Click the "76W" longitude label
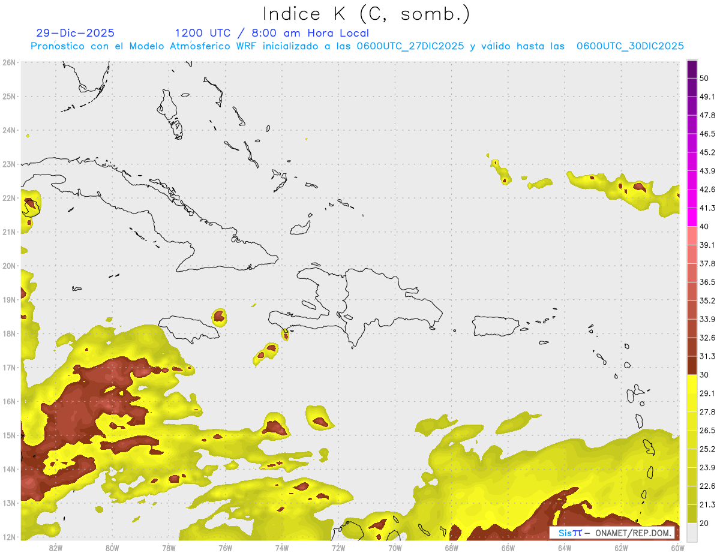The width and height of the screenshot is (720, 556). click(225, 548)
